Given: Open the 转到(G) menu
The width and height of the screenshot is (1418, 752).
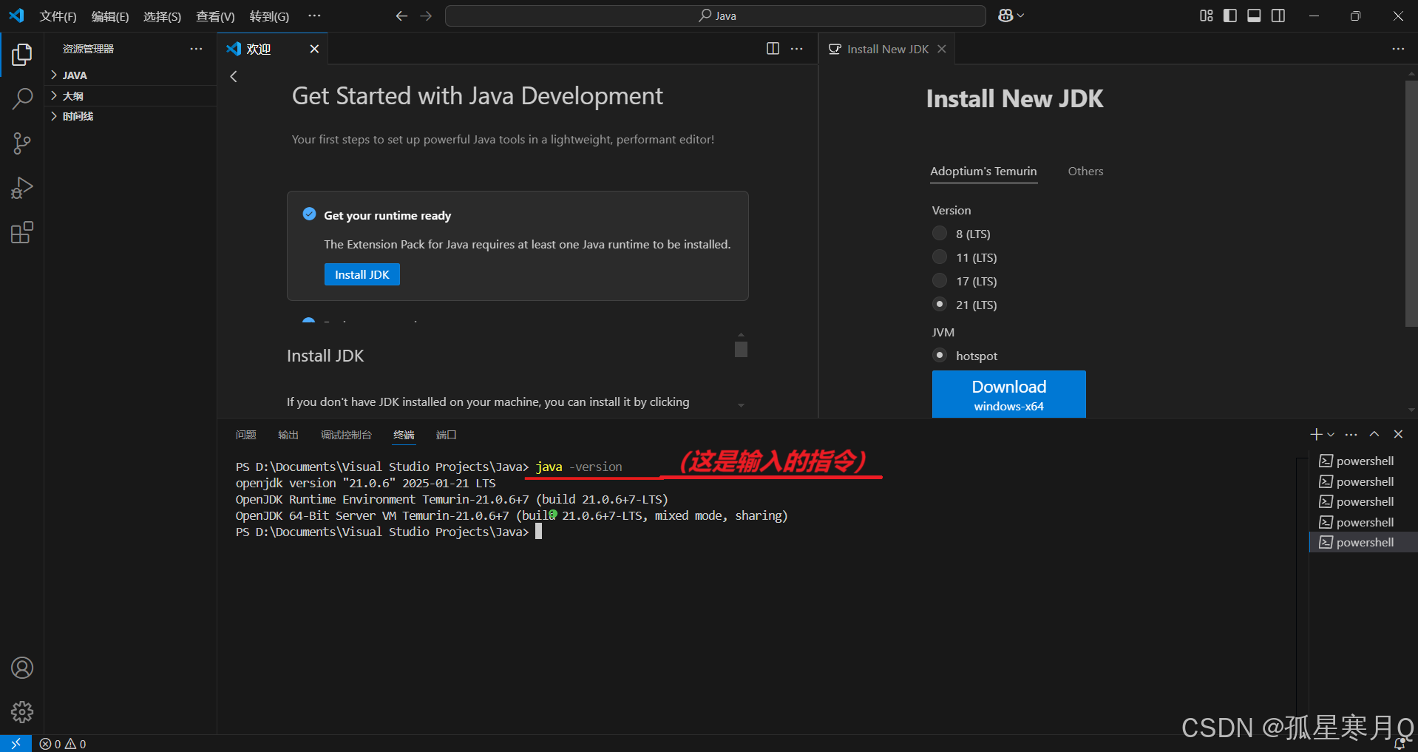Looking at the screenshot, I should (269, 16).
